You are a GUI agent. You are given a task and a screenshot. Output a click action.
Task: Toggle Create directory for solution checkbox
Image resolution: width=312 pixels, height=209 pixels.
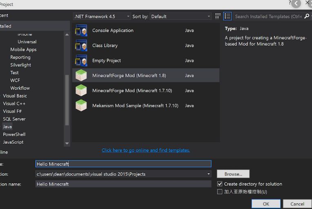click(220, 184)
